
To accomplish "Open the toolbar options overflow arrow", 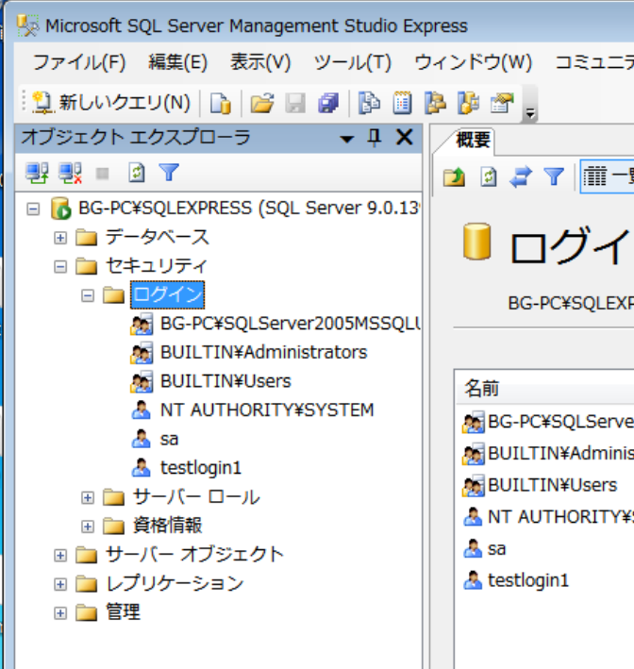I will [x=530, y=113].
